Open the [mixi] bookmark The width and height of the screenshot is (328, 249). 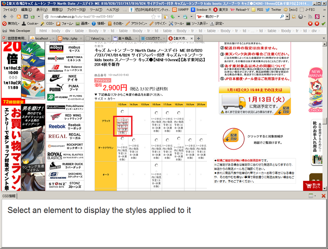click(290, 10)
